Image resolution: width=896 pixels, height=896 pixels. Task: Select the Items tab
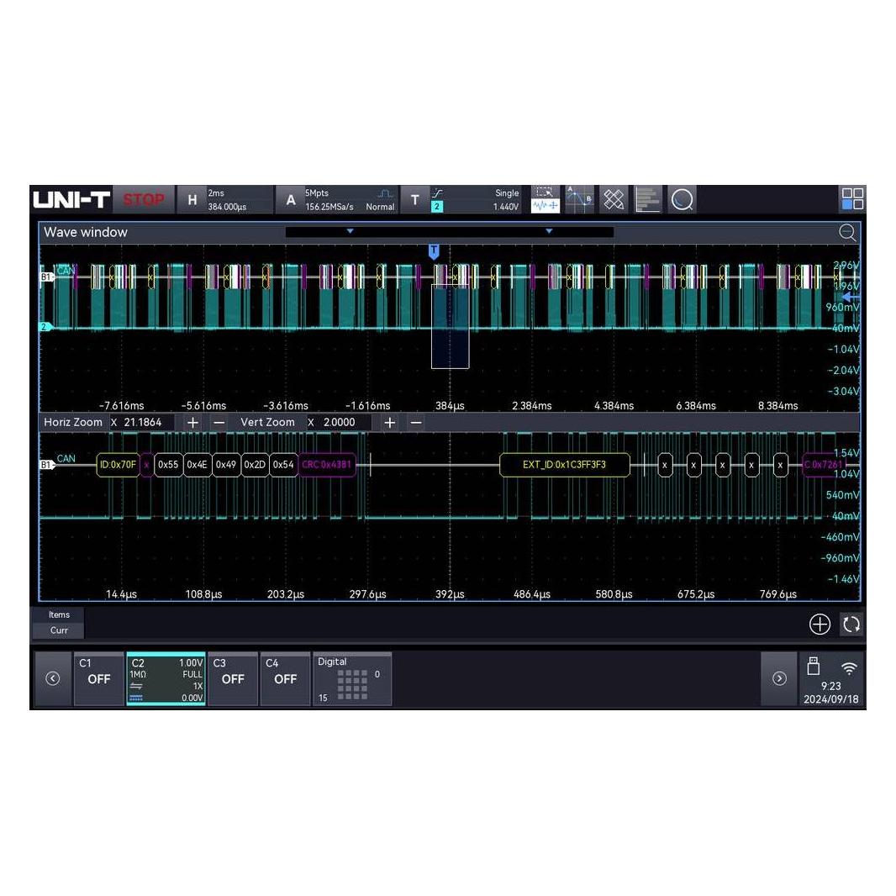click(59, 615)
